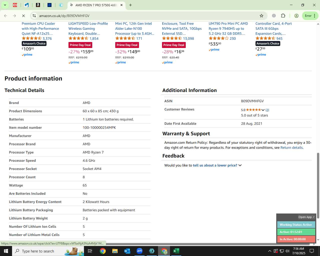Close the AMD RYZEN 7 PRO tab

[x=121, y=5]
